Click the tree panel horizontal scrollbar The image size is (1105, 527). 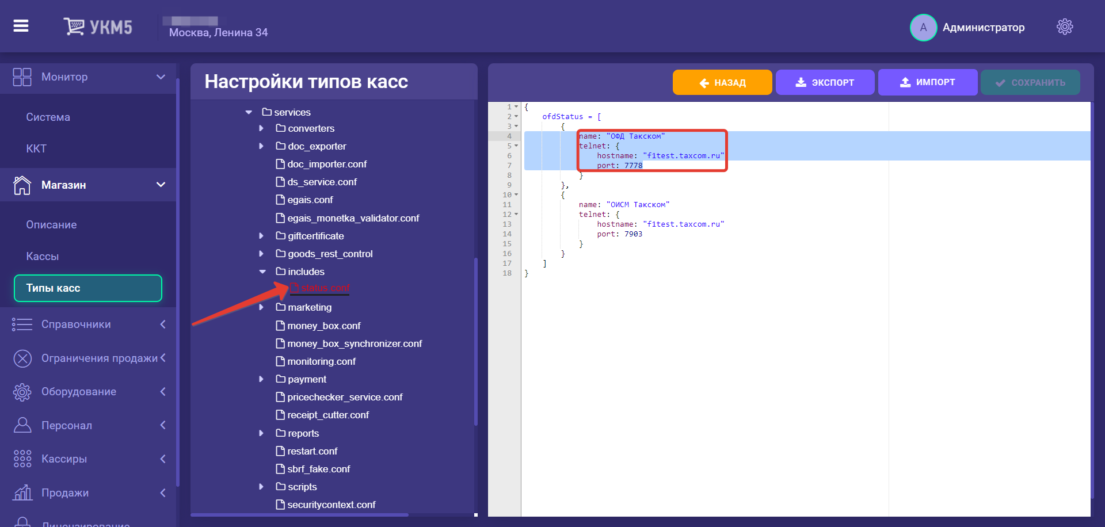click(x=299, y=514)
